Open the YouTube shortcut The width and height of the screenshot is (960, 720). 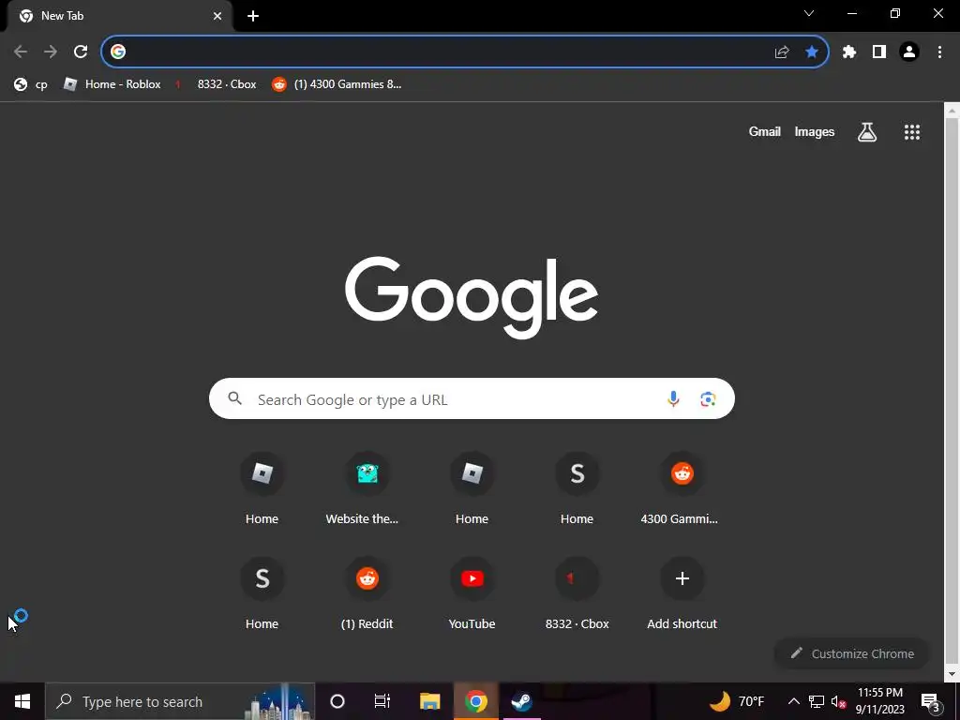coord(472,594)
